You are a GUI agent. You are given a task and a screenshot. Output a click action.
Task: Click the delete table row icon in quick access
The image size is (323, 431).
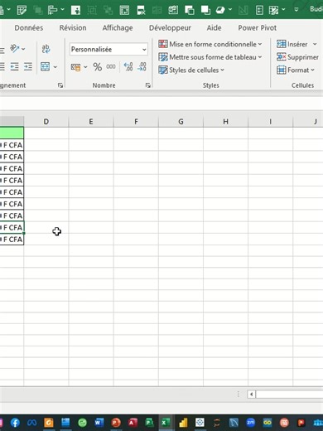coord(141,10)
